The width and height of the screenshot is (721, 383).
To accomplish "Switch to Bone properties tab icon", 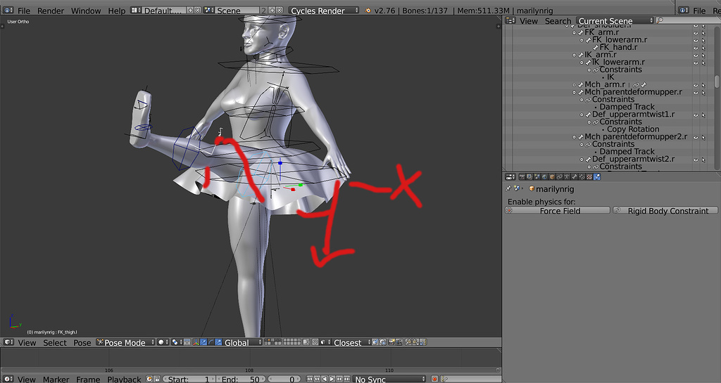I will (x=575, y=176).
